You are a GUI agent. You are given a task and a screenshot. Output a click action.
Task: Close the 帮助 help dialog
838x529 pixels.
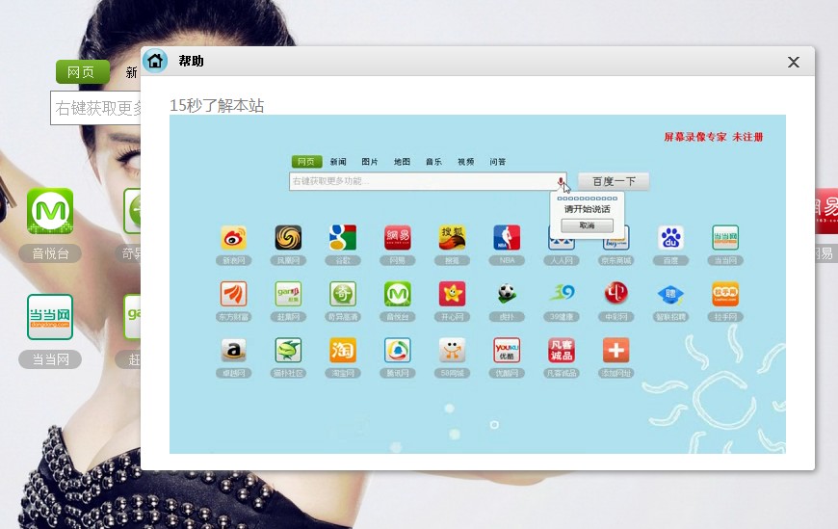[x=794, y=62]
